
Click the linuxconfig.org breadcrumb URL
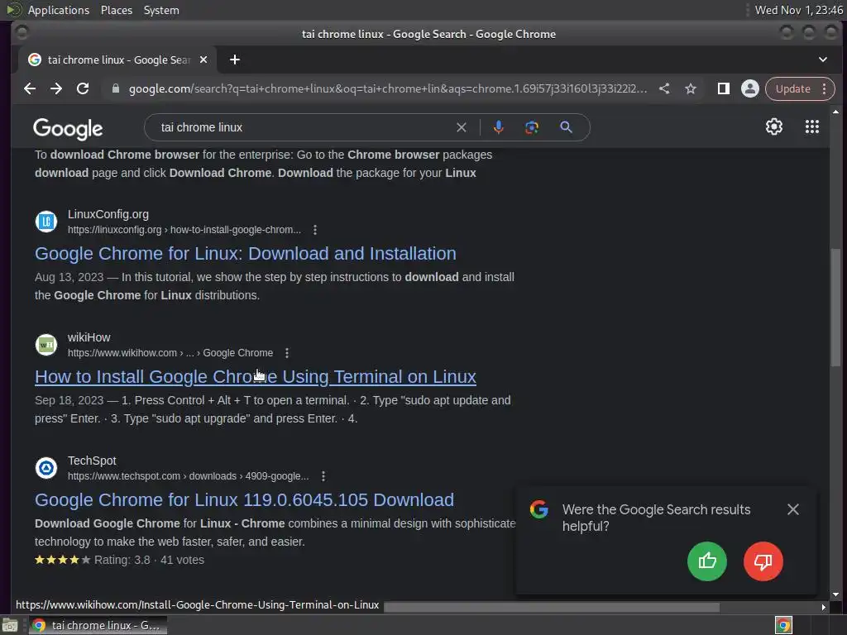click(x=184, y=230)
